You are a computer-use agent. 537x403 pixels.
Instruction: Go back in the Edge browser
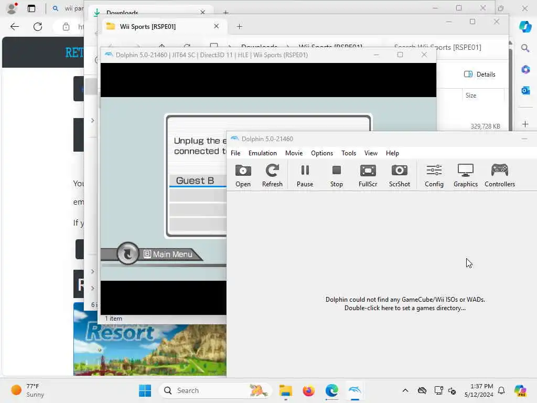14,26
